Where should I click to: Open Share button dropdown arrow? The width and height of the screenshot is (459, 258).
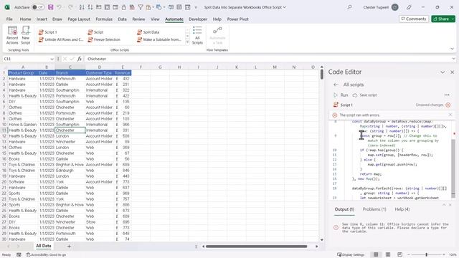(453, 19)
